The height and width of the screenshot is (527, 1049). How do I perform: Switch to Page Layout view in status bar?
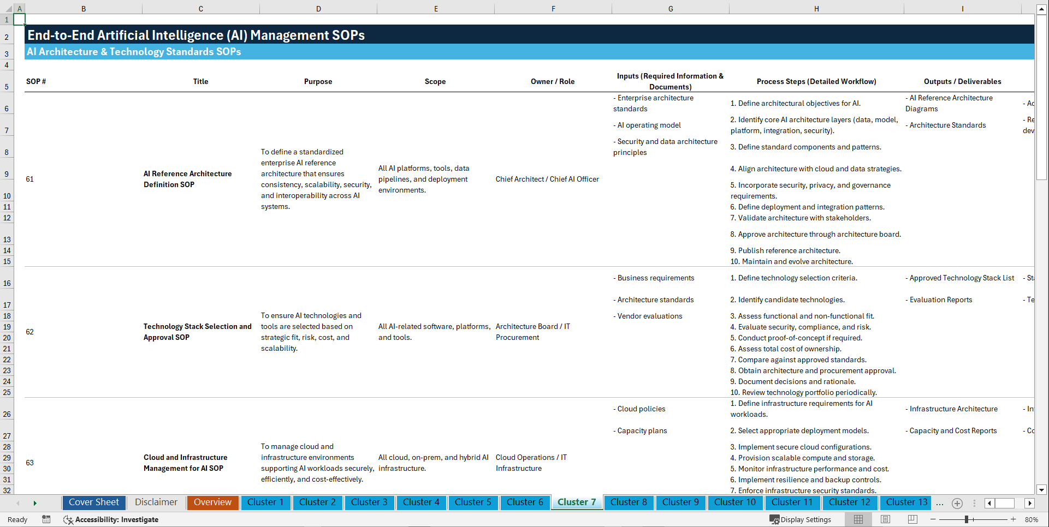click(x=884, y=519)
